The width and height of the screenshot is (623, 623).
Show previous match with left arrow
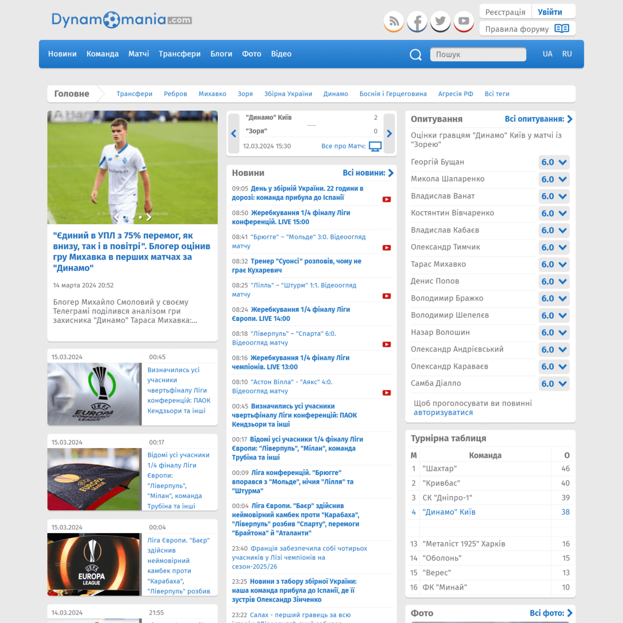(x=234, y=133)
